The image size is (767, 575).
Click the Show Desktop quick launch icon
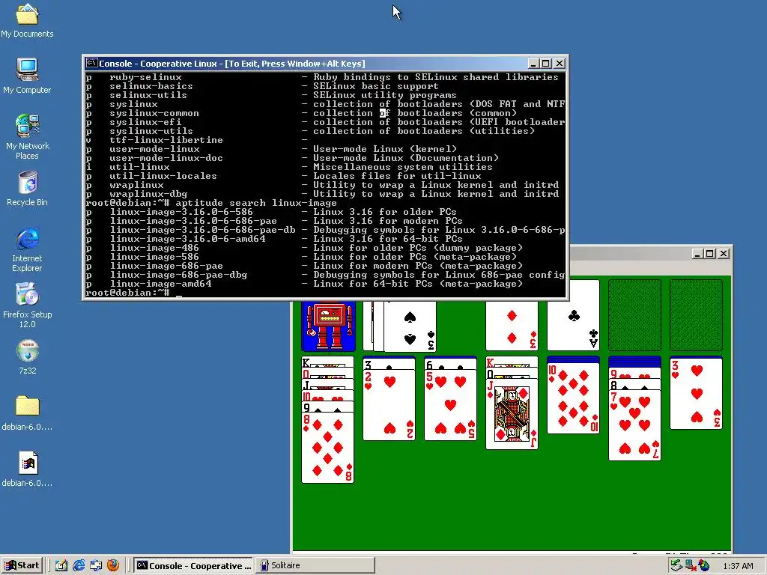tap(95, 566)
